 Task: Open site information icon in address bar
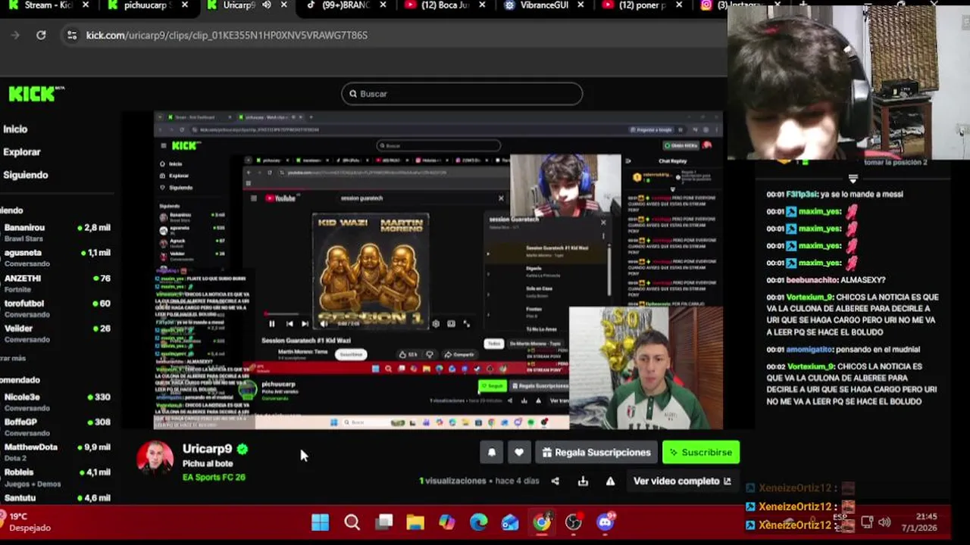[x=72, y=35]
